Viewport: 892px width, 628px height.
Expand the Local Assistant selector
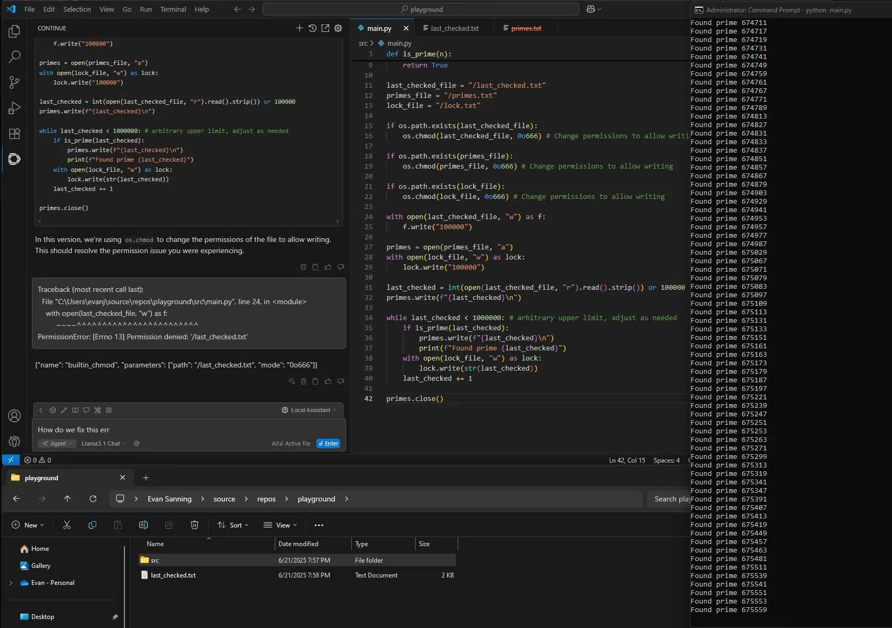click(309, 410)
